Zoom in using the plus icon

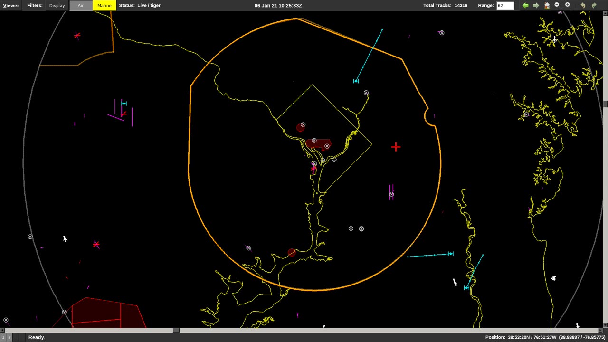(567, 5)
